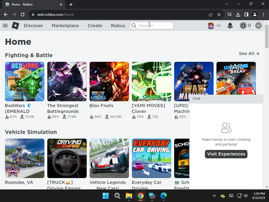Open Clover Battlegrounds thumbnail

pyautogui.click(x=152, y=82)
